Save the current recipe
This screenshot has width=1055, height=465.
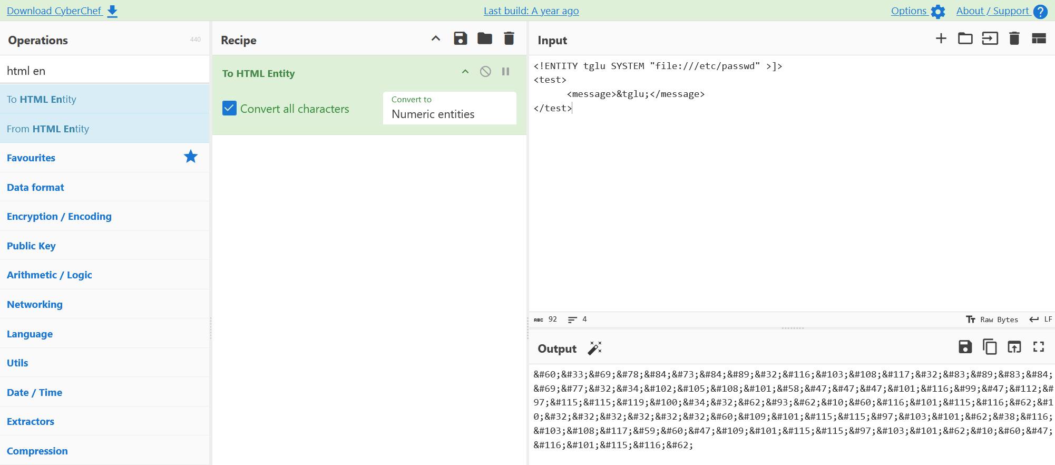(460, 38)
